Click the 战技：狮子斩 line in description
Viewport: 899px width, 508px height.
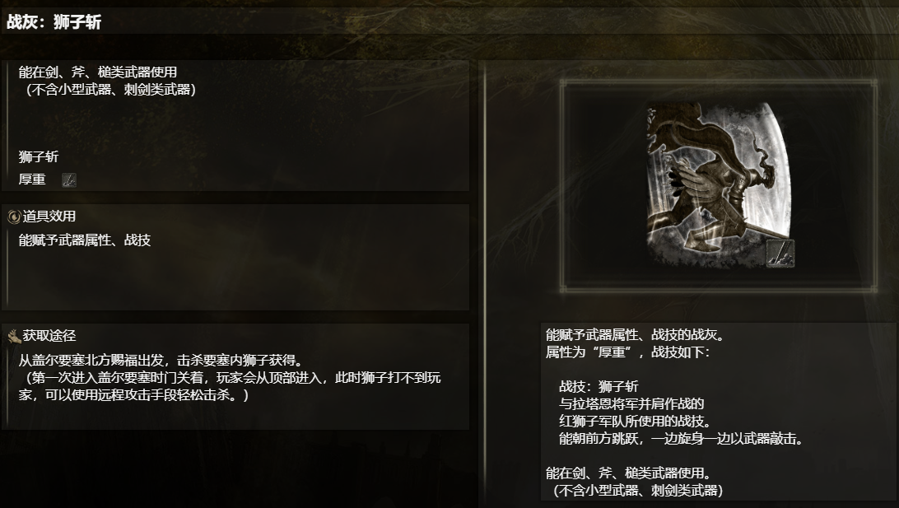coord(599,386)
